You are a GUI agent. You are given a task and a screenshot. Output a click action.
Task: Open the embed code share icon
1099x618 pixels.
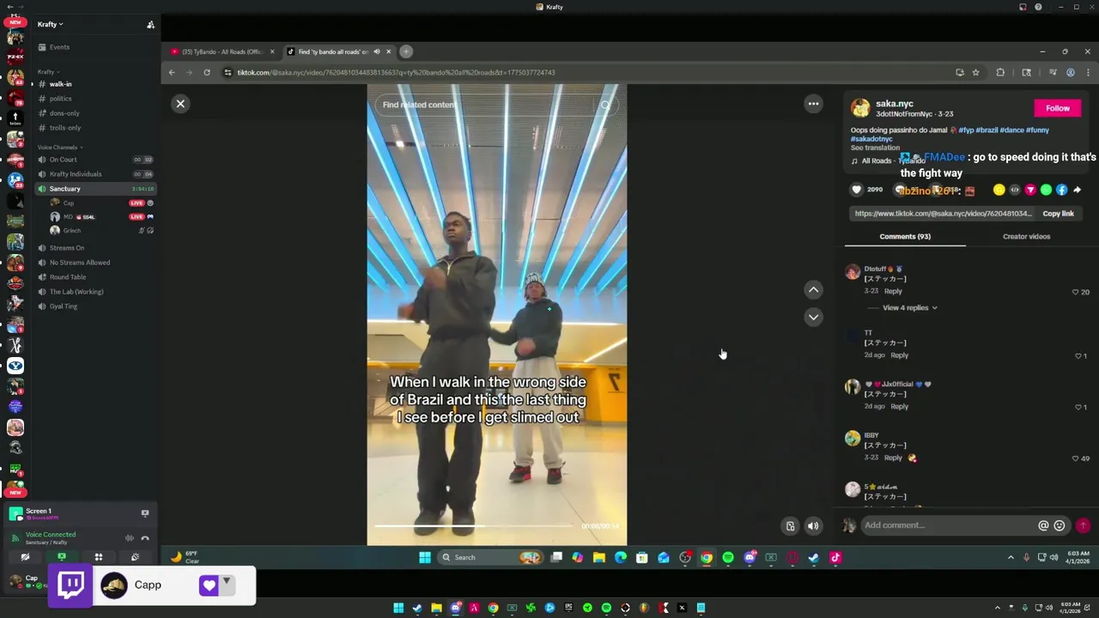[1015, 191]
